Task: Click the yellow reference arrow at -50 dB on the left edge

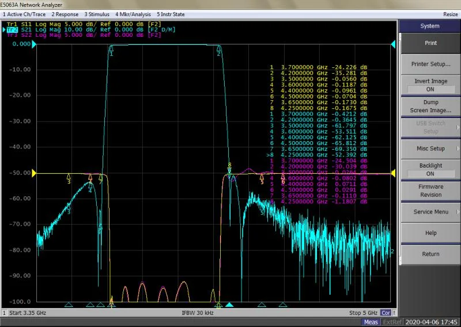Action: (34, 173)
